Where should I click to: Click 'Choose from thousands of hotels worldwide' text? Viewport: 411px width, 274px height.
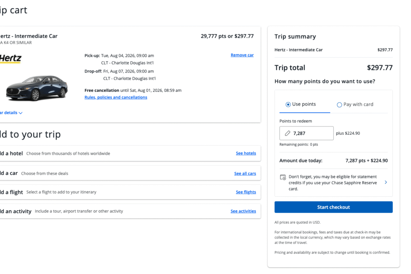point(68,153)
